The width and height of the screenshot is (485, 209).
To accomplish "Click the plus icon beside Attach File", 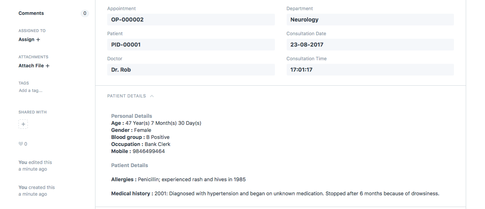I will pos(48,66).
